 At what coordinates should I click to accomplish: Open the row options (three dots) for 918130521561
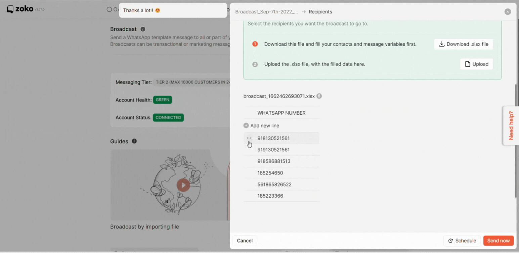249,138
